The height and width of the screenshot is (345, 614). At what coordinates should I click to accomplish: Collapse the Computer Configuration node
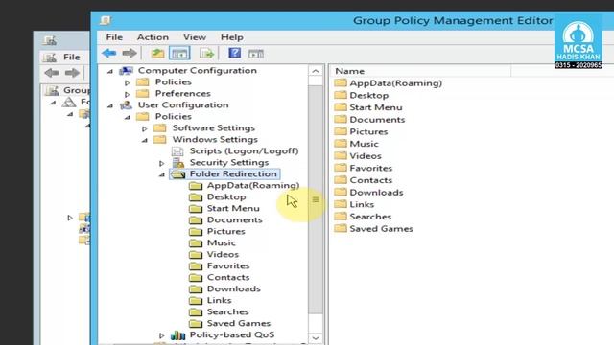[x=110, y=71]
